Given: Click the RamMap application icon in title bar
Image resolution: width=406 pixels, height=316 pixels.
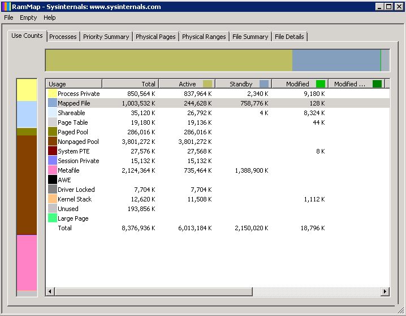Looking at the screenshot, I should [x=6, y=6].
